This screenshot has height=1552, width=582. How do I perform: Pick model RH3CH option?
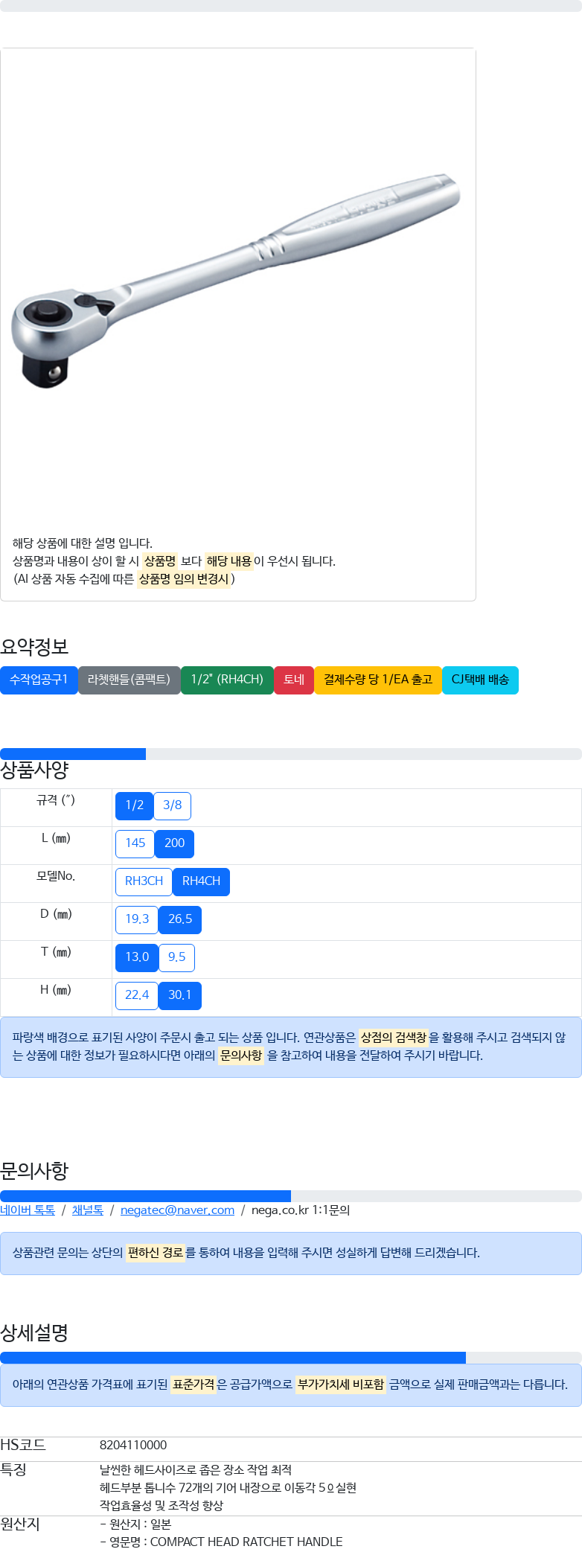(144, 881)
